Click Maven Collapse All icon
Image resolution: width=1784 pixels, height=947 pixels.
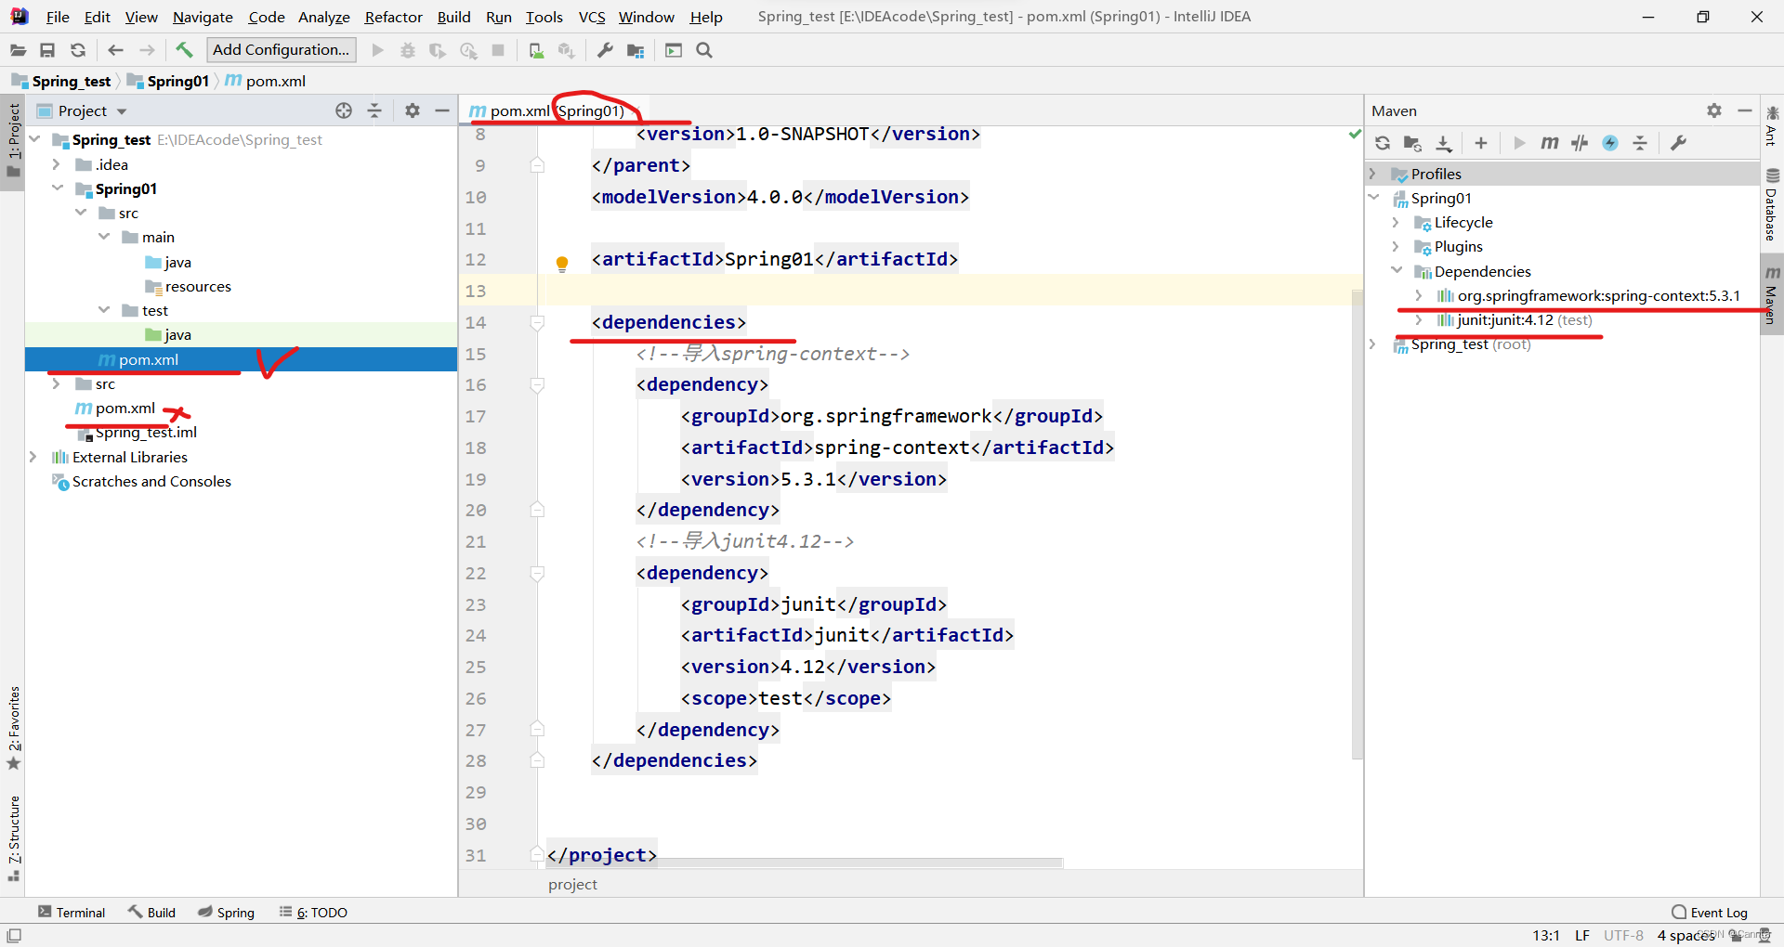pyautogui.click(x=1640, y=143)
